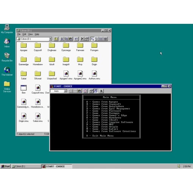This screenshot has height=193, width=193.
Task: Select the Unpacked folder
Action: [52, 75]
